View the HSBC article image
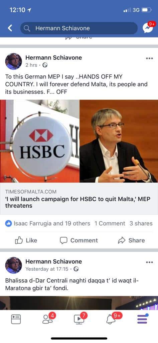The image size is (158, 343). [79, 141]
